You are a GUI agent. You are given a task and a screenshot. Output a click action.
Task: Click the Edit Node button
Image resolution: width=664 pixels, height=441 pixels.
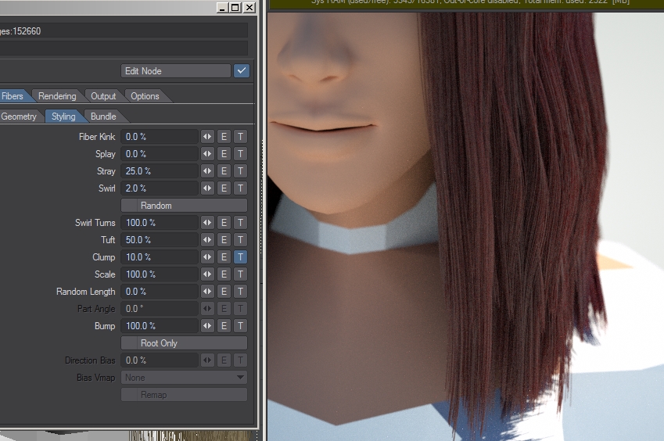(x=176, y=71)
